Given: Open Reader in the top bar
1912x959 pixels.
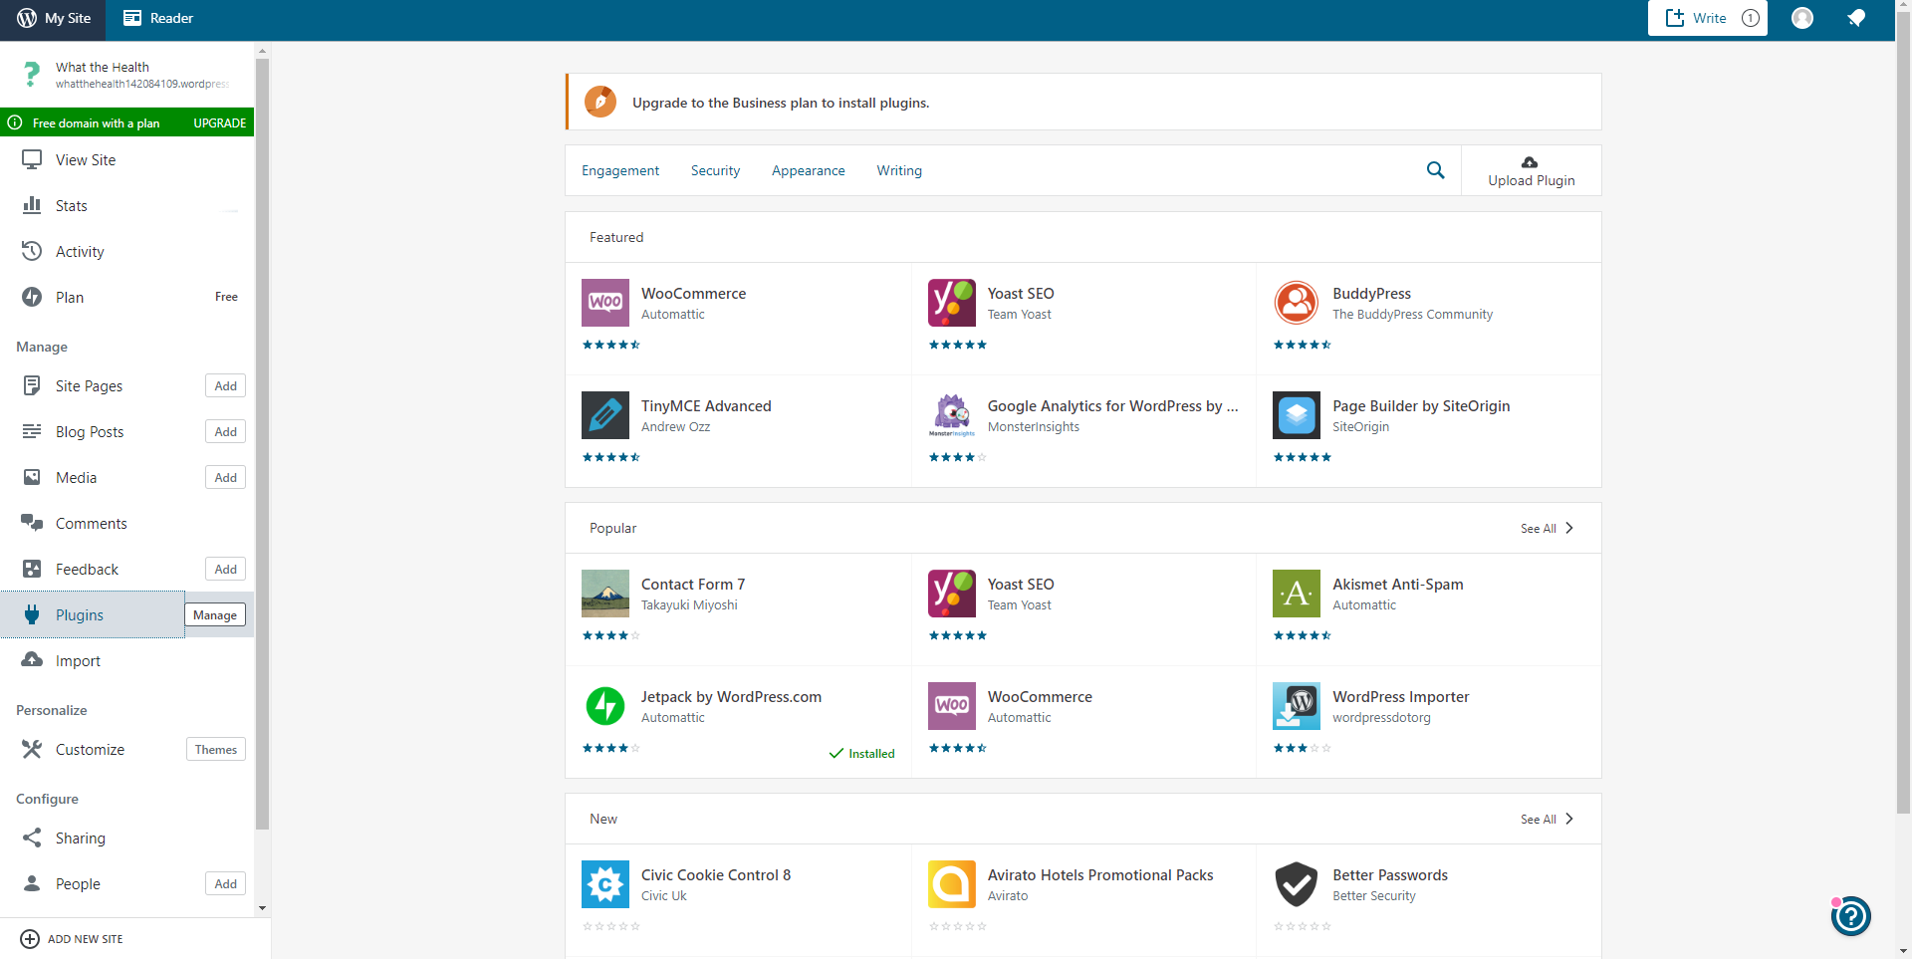Looking at the screenshot, I should pos(158,18).
